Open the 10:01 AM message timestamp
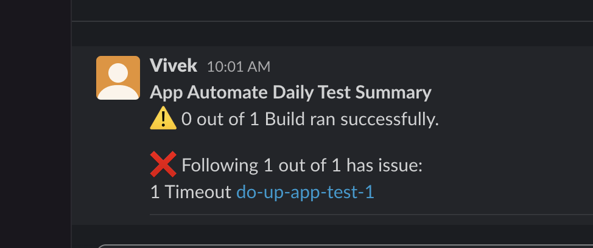This screenshot has width=593, height=248. point(239,67)
